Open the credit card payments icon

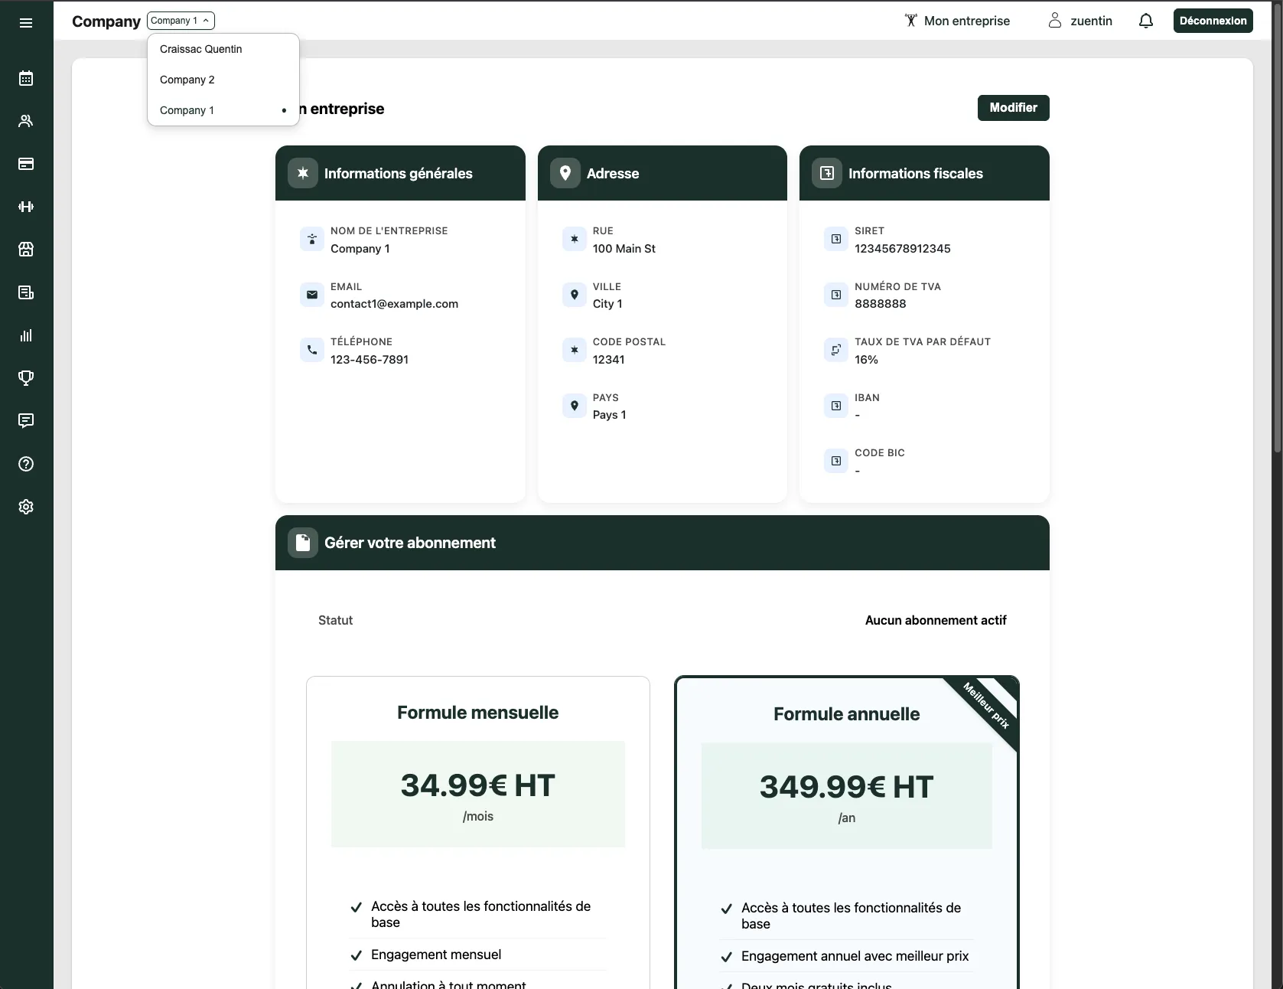click(26, 164)
